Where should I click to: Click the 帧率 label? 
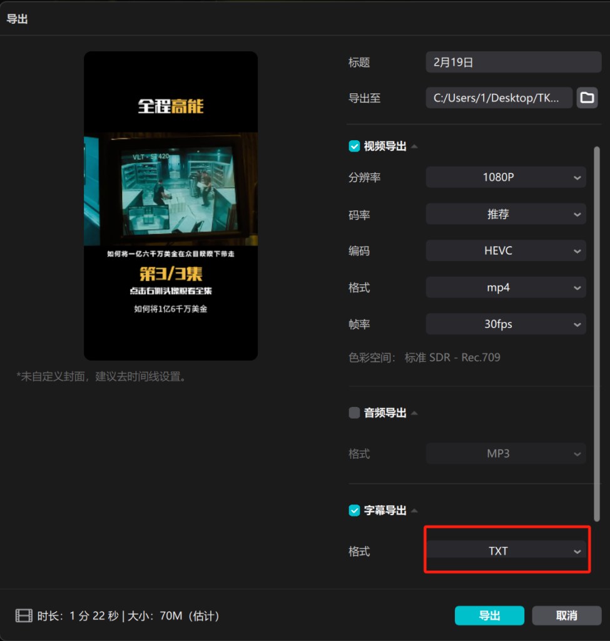point(359,324)
